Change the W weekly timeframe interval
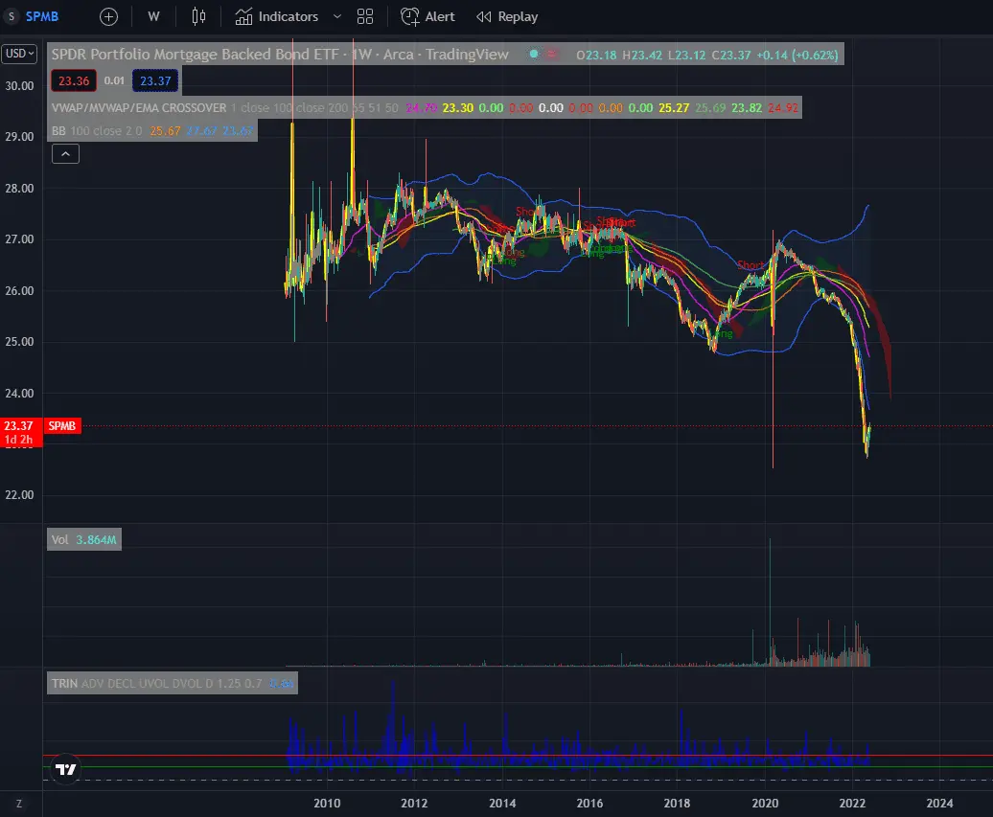Image resolution: width=993 pixels, height=817 pixels. [154, 17]
